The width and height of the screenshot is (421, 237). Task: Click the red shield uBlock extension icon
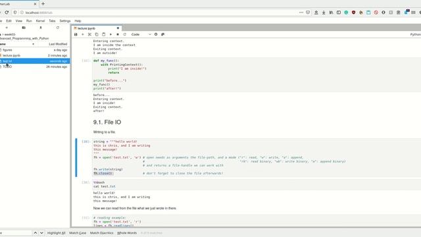354,13
